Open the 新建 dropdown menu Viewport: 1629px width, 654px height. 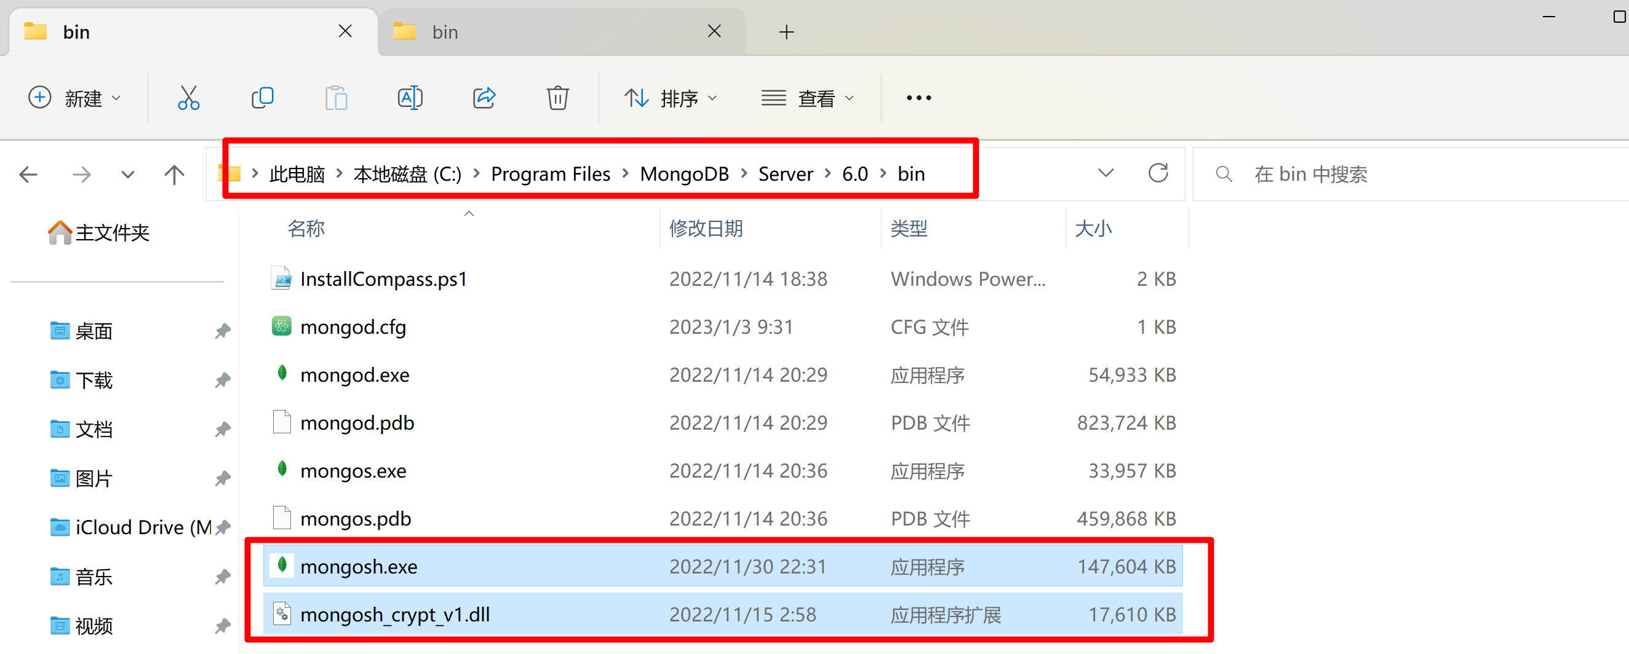click(x=75, y=98)
